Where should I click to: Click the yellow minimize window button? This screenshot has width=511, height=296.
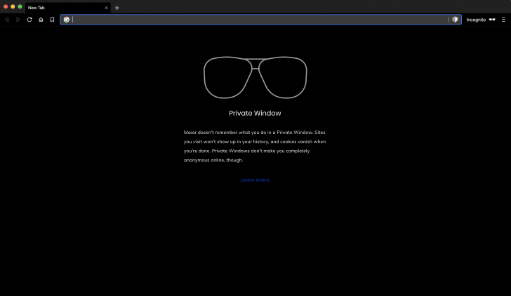point(13,6)
